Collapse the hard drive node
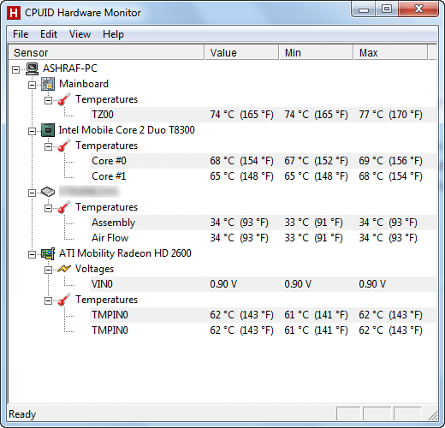The width and height of the screenshot is (445, 428). pos(33,193)
